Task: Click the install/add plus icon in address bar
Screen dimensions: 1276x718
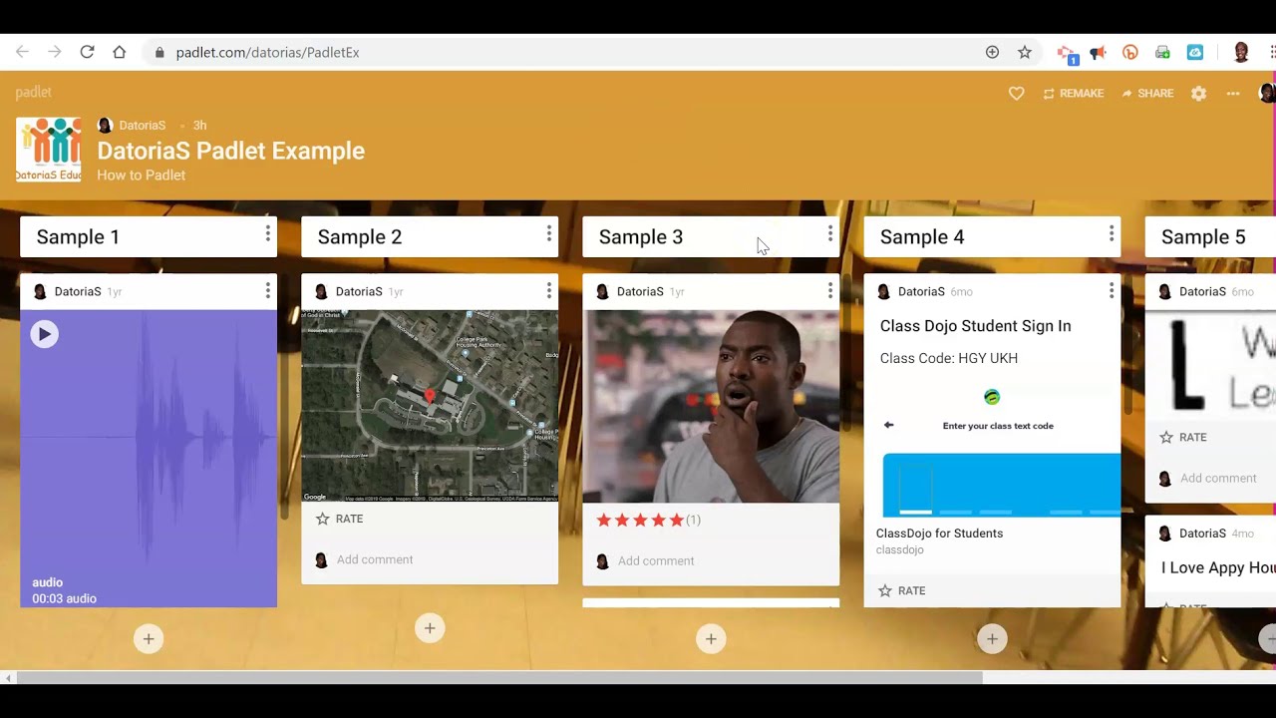Action: pyautogui.click(x=992, y=52)
